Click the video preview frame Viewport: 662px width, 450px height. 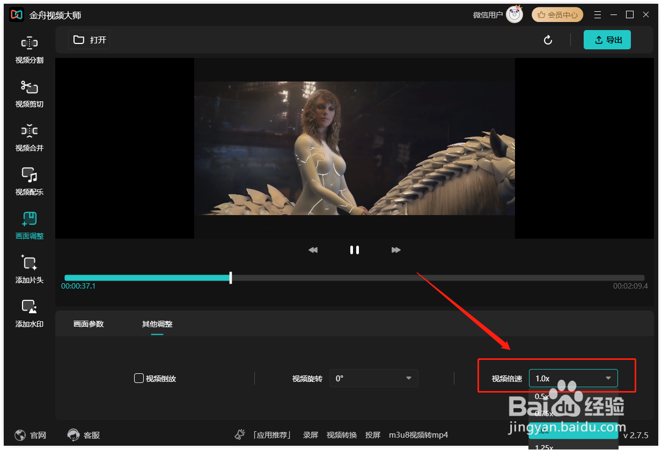pyautogui.click(x=355, y=148)
